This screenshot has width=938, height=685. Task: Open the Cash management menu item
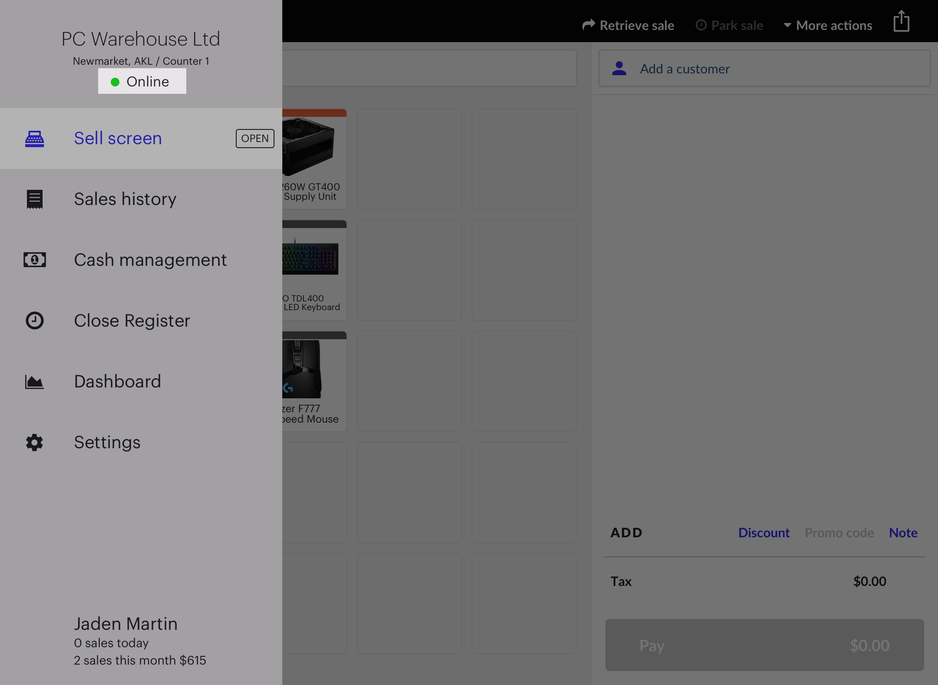(x=150, y=260)
